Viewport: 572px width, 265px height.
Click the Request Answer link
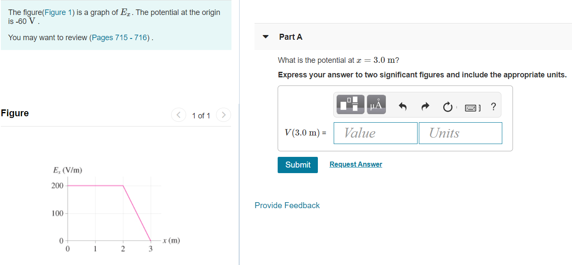[356, 164]
